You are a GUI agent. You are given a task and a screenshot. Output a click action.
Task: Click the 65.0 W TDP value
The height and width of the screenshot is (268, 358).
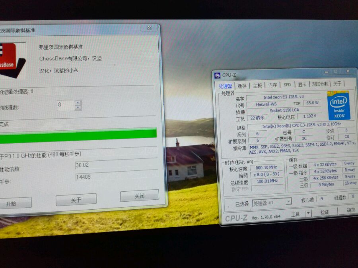click(x=312, y=103)
